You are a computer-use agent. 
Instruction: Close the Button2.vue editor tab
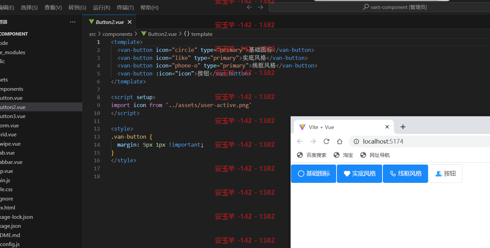(x=130, y=22)
